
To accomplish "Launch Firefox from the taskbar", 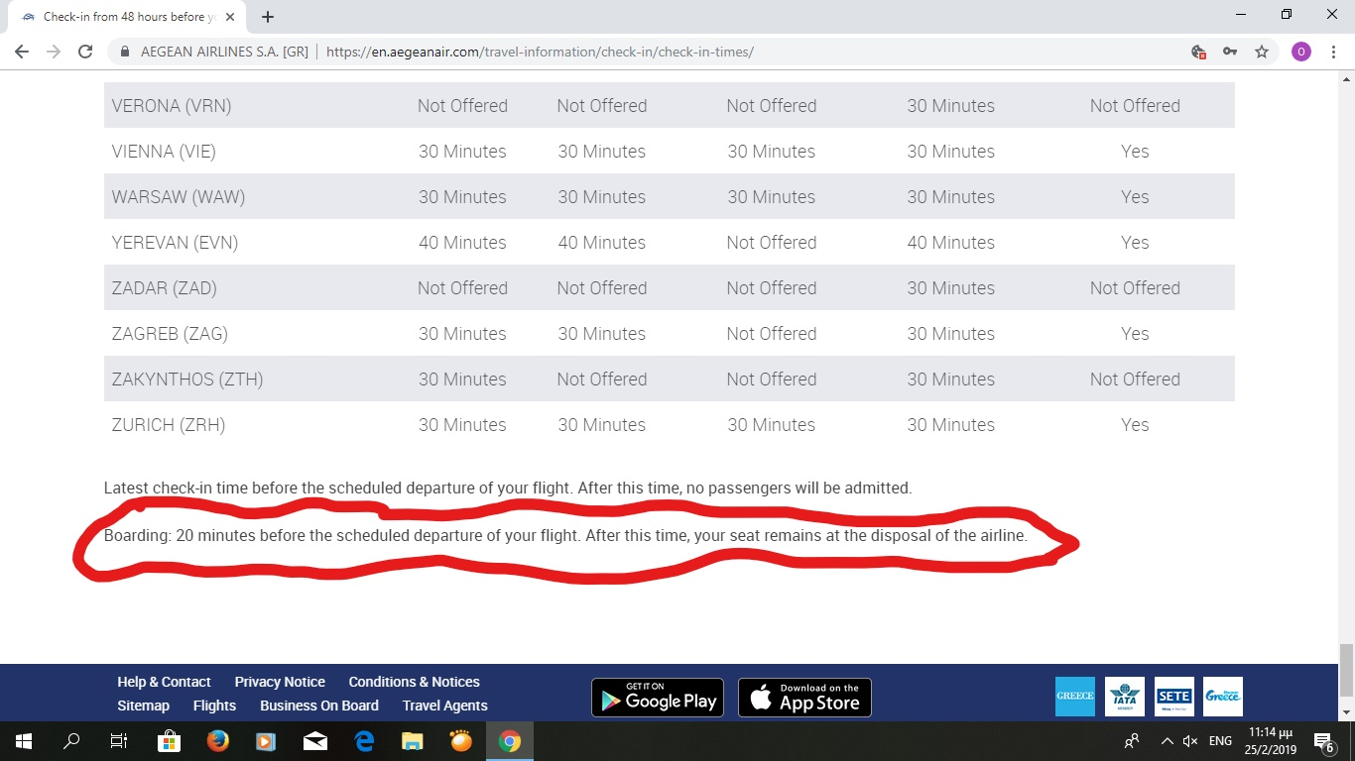I will point(217,741).
